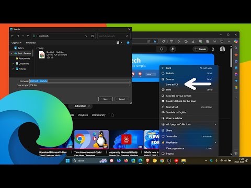Click the Save button
The width and height of the screenshot is (251, 188).
tap(106, 99)
